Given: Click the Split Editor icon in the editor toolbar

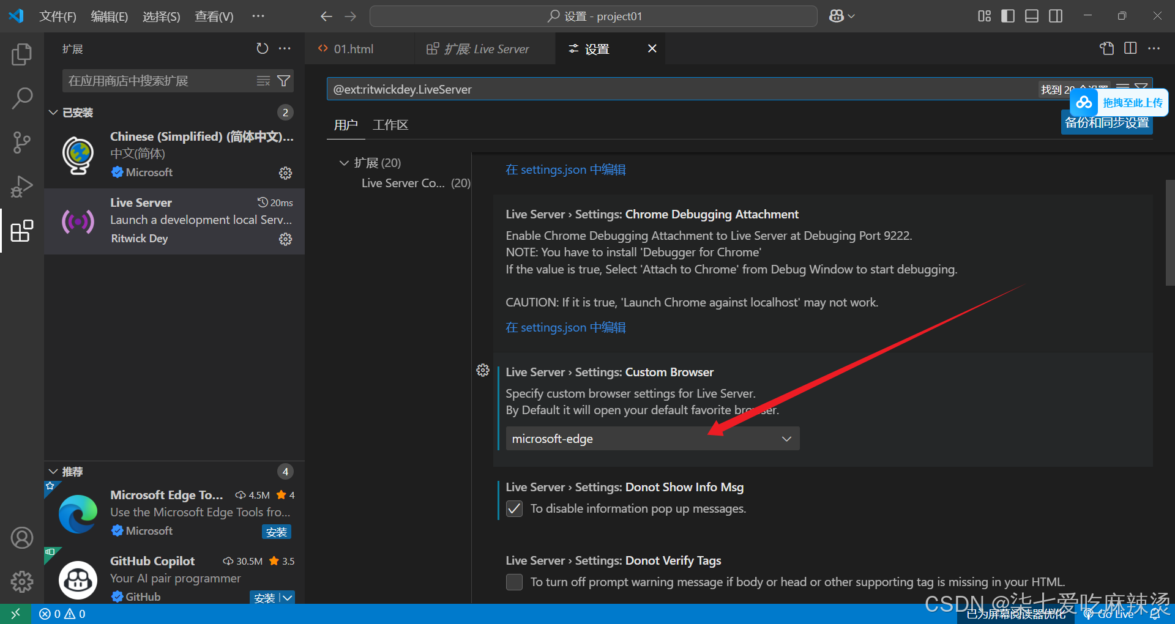Looking at the screenshot, I should pyautogui.click(x=1130, y=48).
